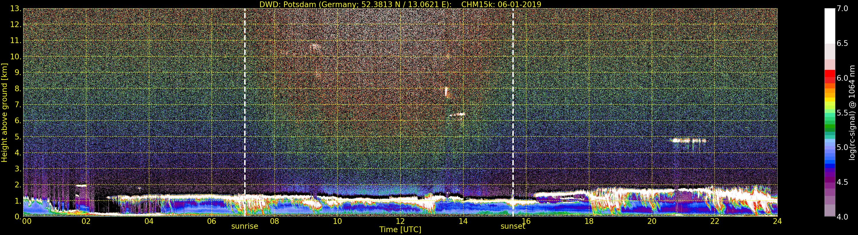
Task: Click the time axis tick label '12'
Action: pos(400,221)
